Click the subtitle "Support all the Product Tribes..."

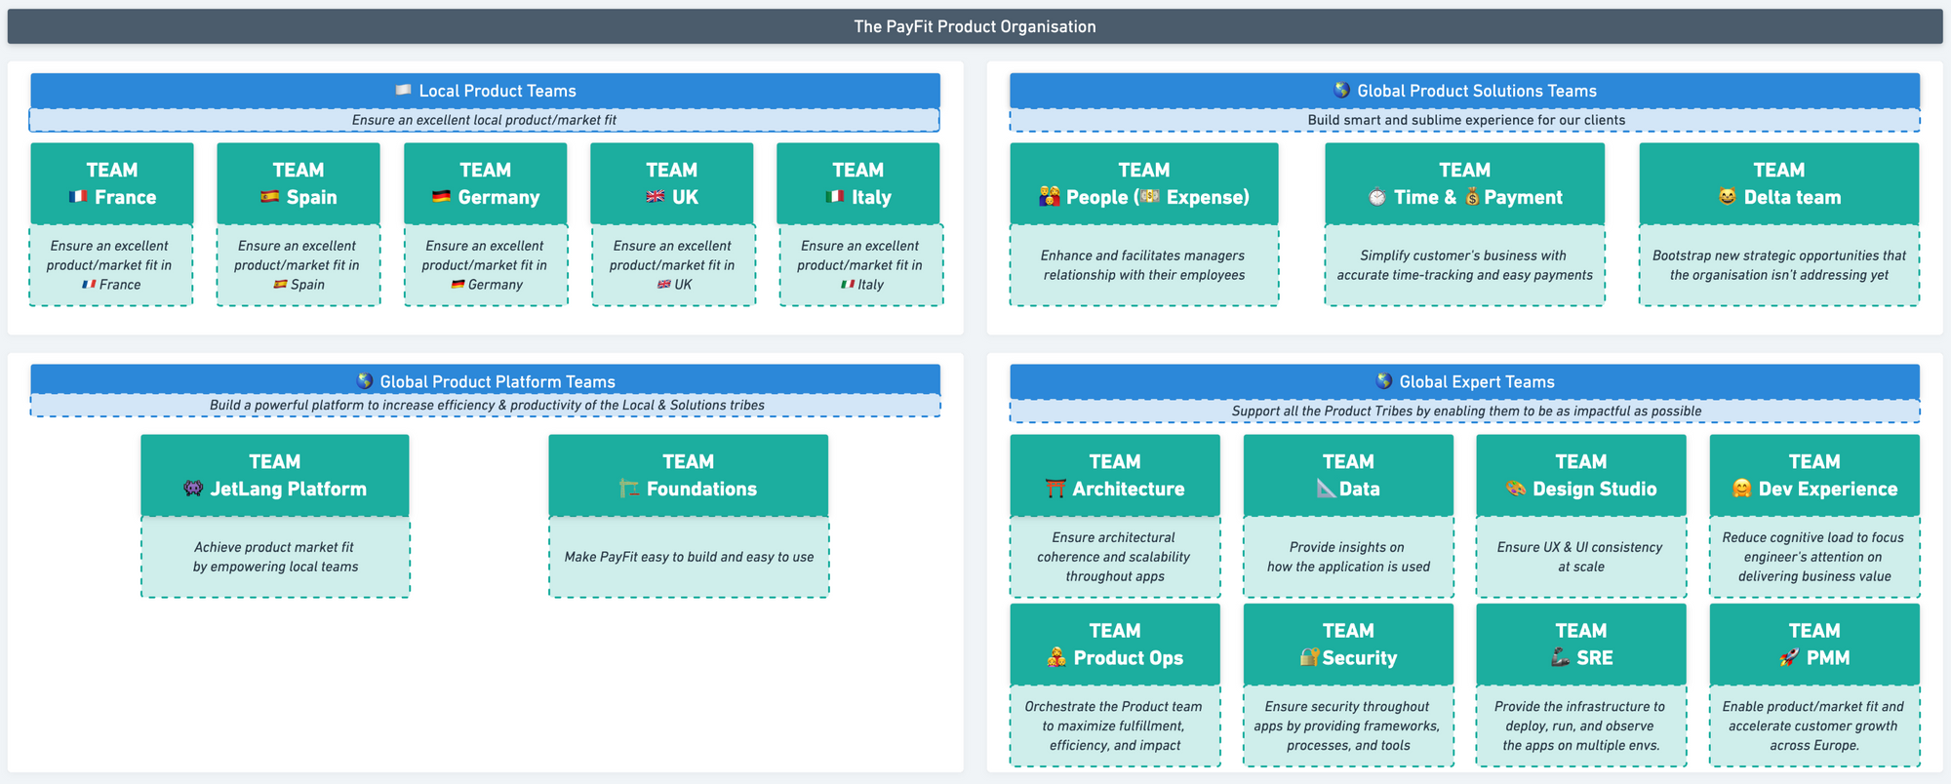(1466, 411)
